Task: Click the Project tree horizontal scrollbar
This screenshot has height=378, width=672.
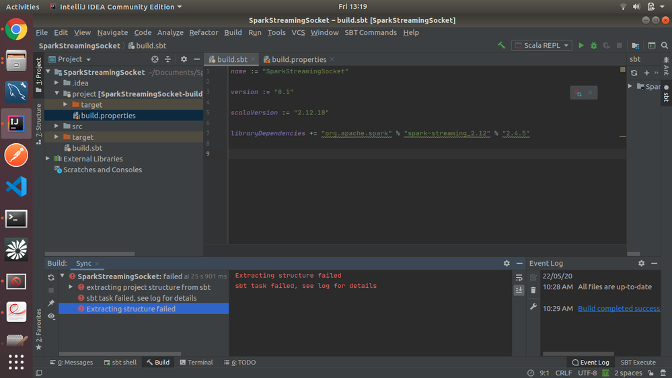Action: click(90, 254)
